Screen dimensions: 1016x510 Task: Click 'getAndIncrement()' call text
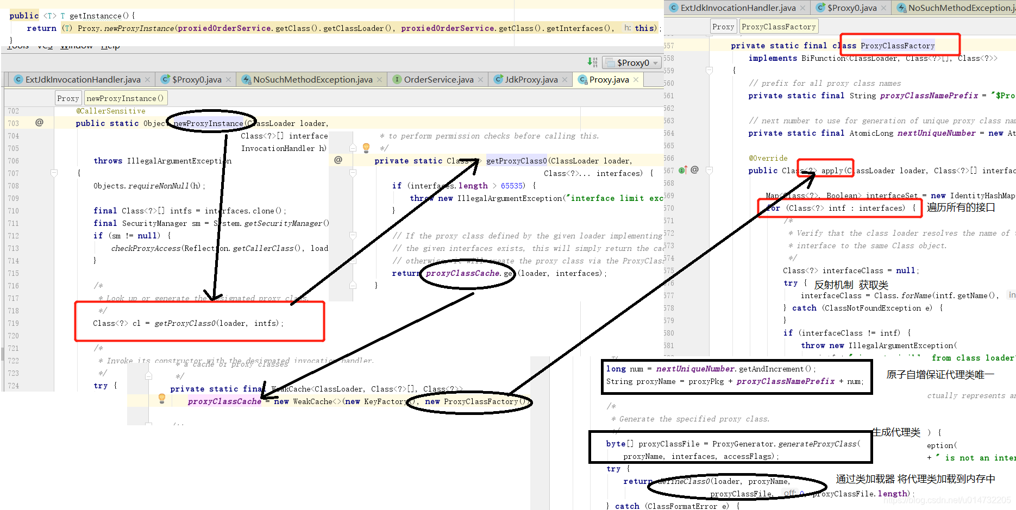tap(775, 369)
